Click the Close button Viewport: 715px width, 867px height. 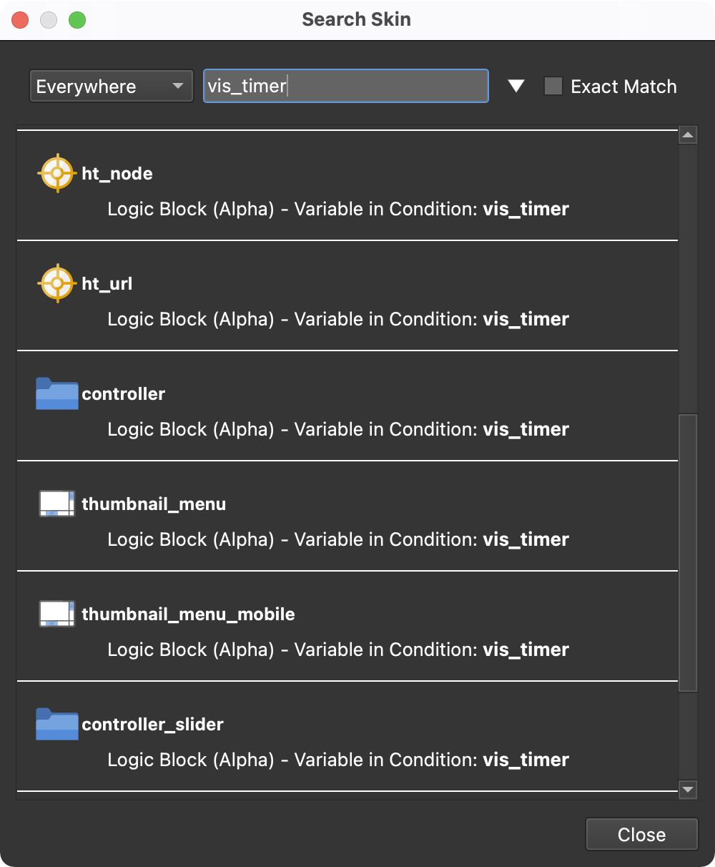[641, 834]
